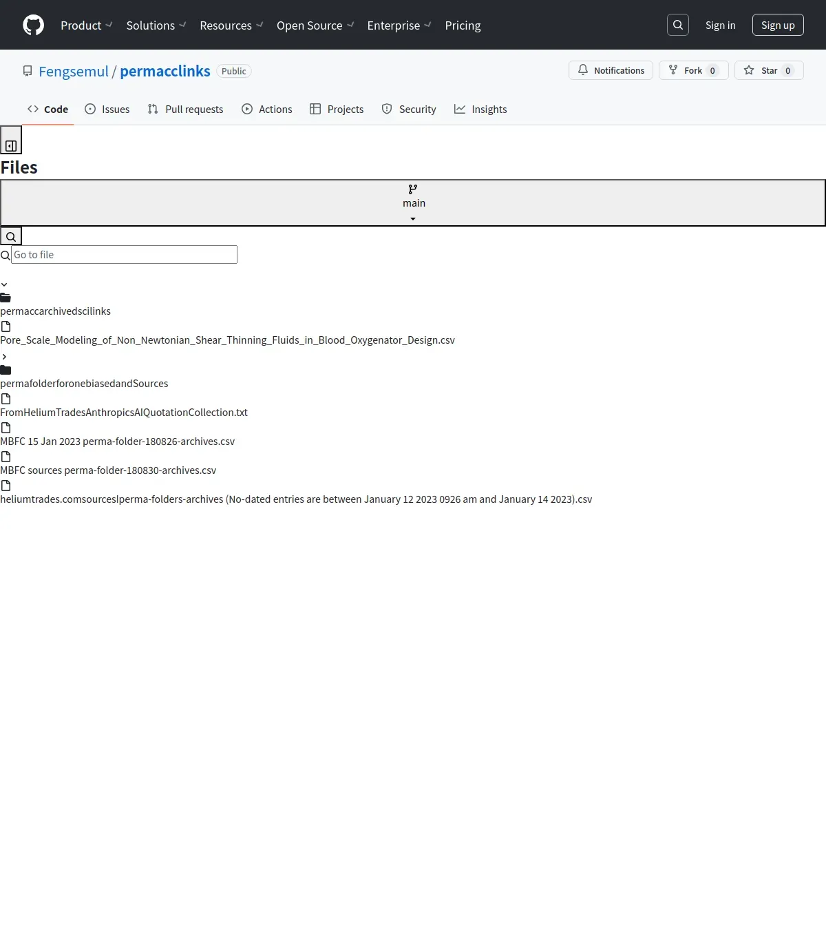Click the Files heading
This screenshot has width=826, height=925.
click(19, 167)
